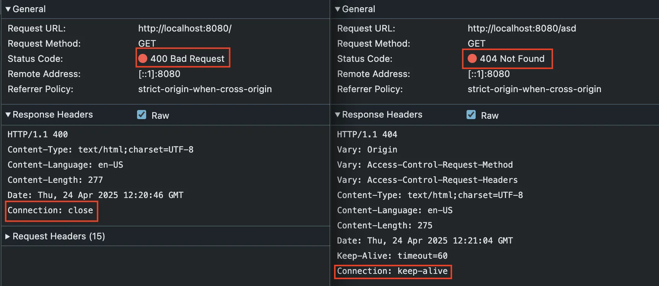
Task: Click the red status dot beside 400 Bad Request
Action: pos(143,58)
